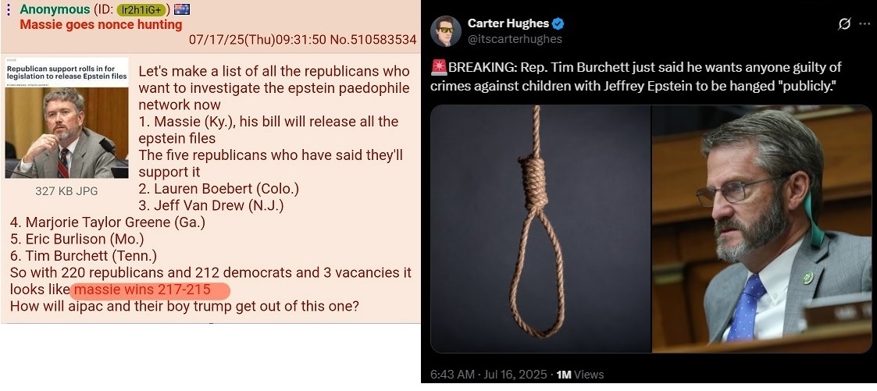This screenshot has width=877, height=391.
Task: Expand the Massie thumbnail image
Action: tap(66, 118)
